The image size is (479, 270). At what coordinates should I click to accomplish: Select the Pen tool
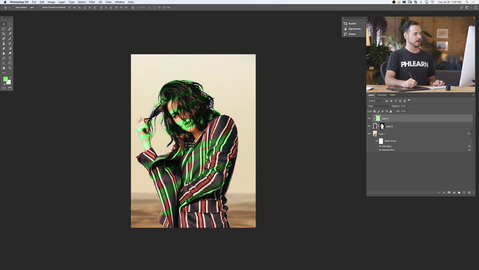click(x=4, y=58)
